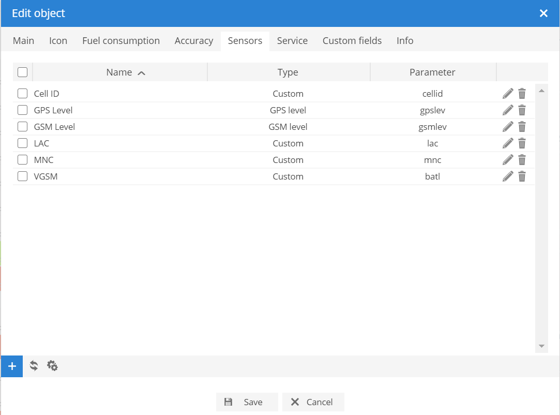Save the object changes
560x415 pixels.
(x=247, y=402)
